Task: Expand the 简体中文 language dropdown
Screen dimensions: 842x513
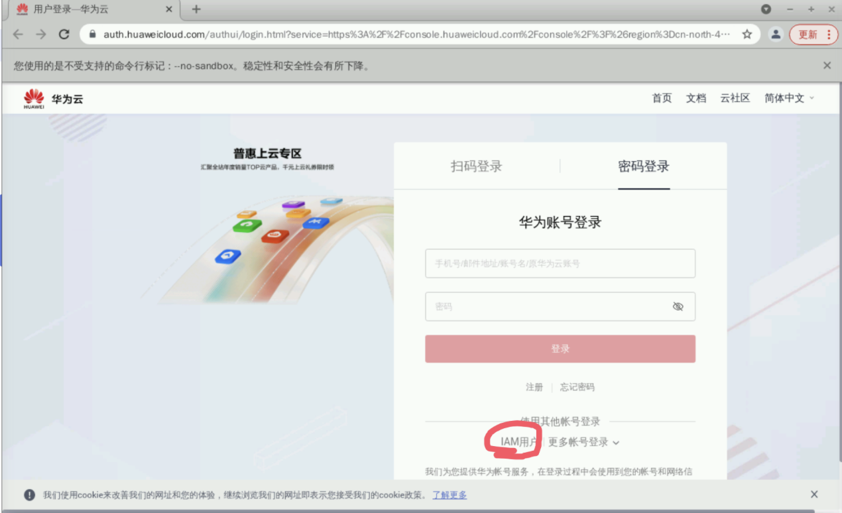Action: pos(789,98)
